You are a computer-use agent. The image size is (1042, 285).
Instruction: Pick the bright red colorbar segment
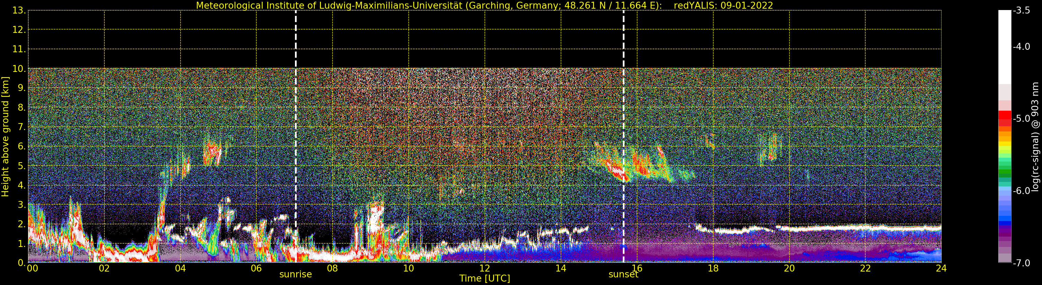point(1005,115)
